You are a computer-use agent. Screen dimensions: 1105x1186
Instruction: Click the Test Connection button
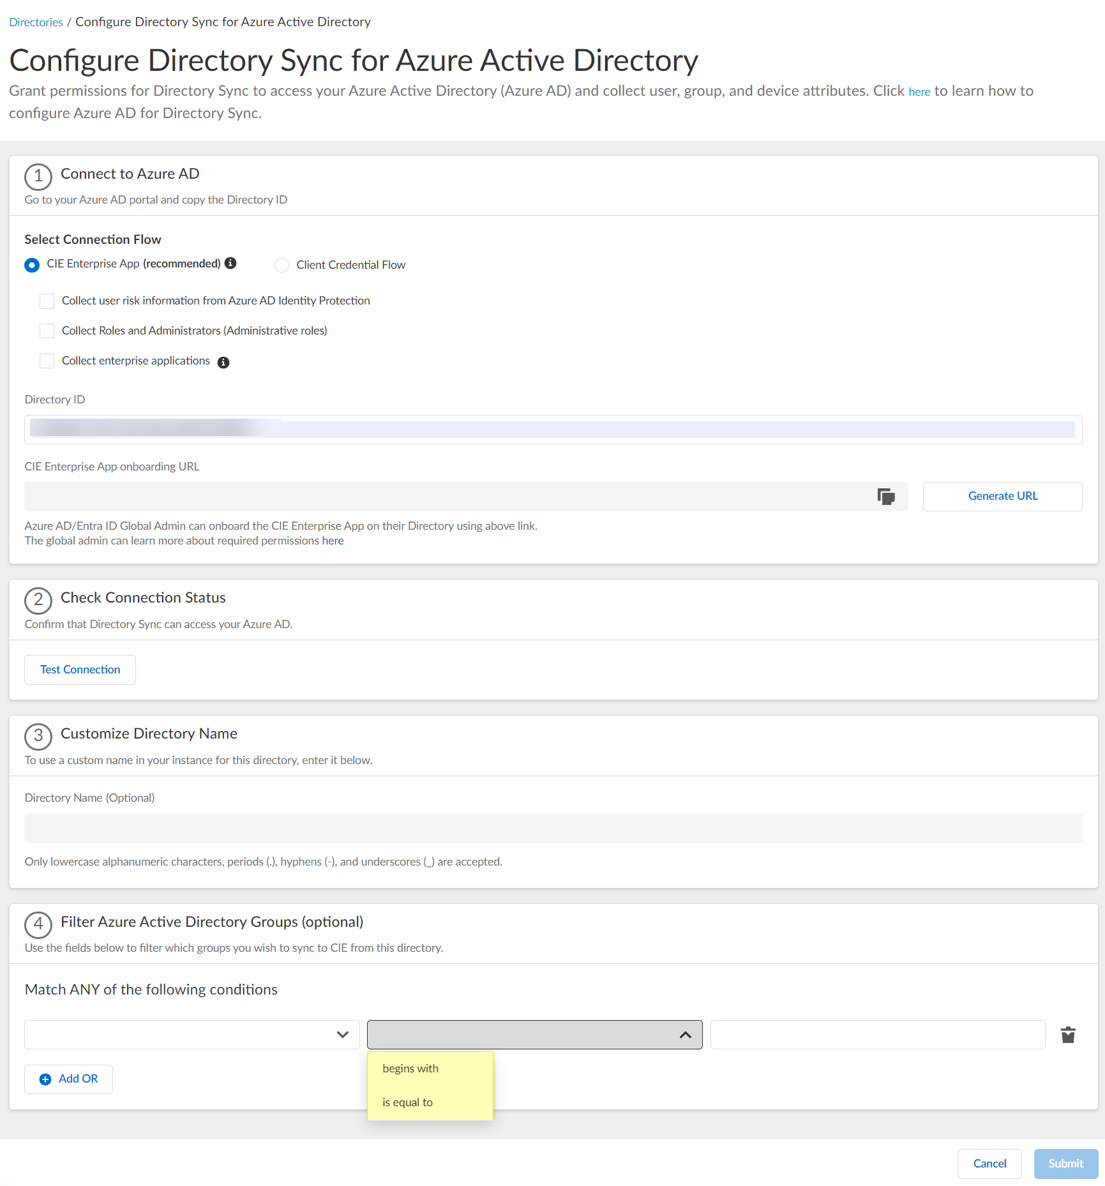[80, 670]
